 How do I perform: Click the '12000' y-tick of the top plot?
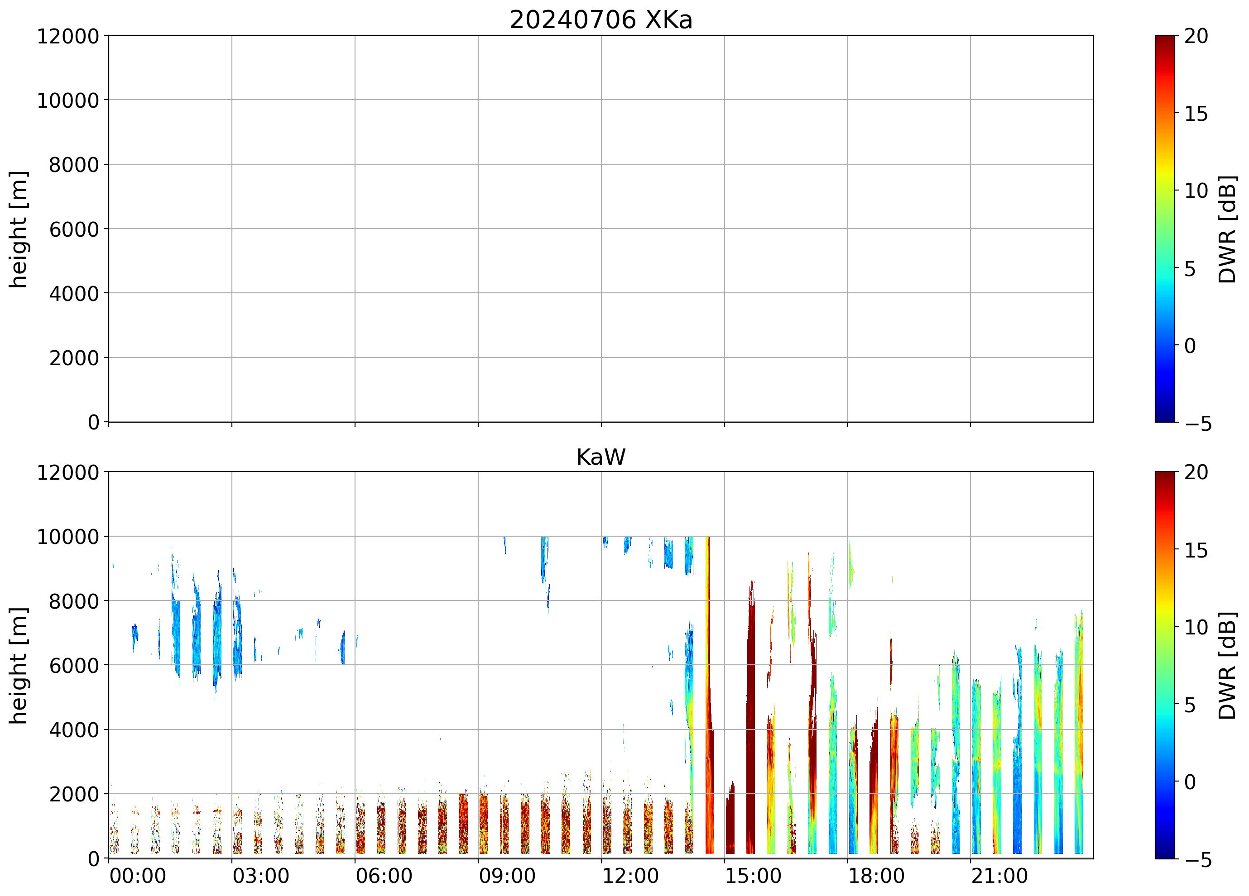[68, 36]
